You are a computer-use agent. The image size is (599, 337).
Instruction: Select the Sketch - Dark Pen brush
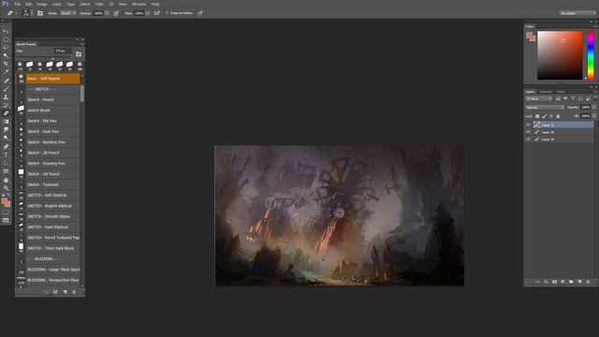click(48, 131)
